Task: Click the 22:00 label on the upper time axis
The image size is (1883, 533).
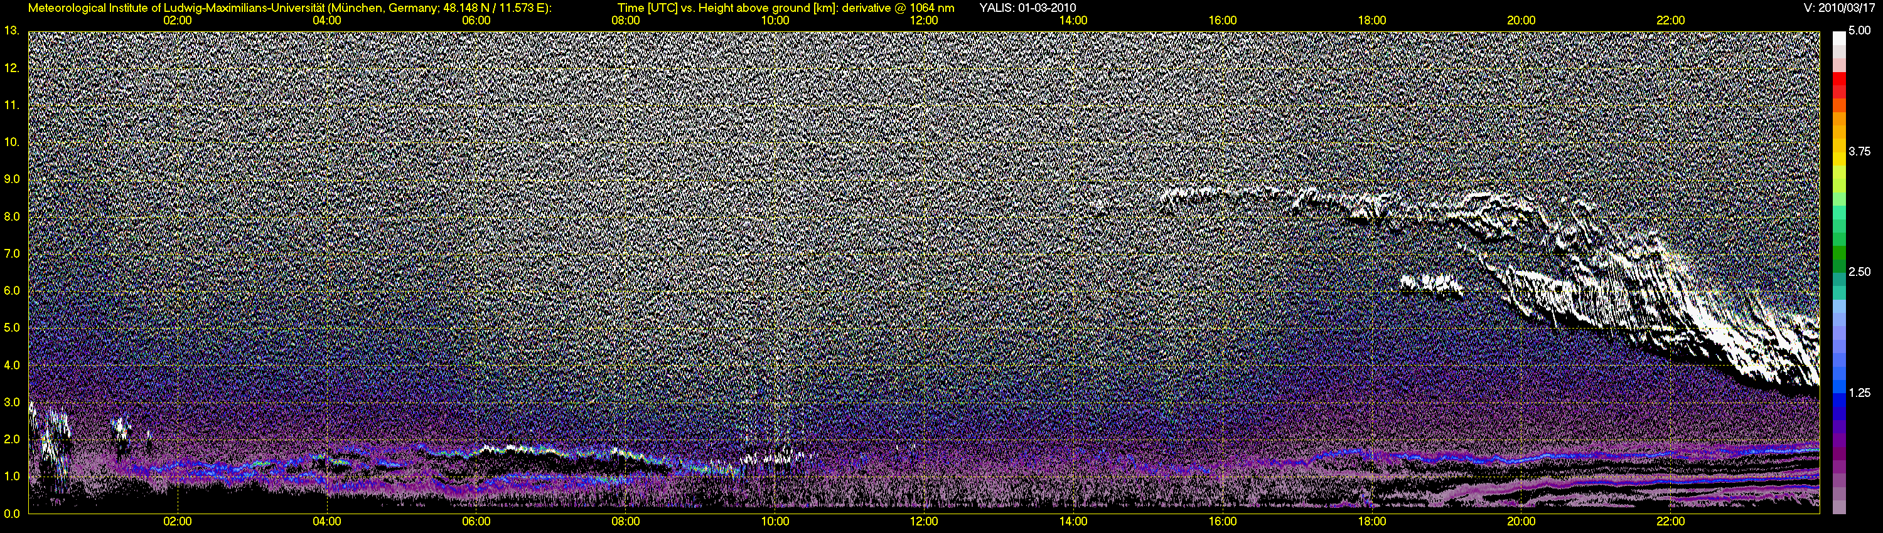Action: (x=1670, y=21)
